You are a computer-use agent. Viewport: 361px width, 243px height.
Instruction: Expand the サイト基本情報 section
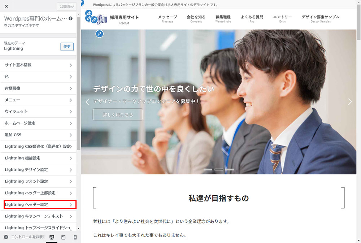tap(38, 65)
